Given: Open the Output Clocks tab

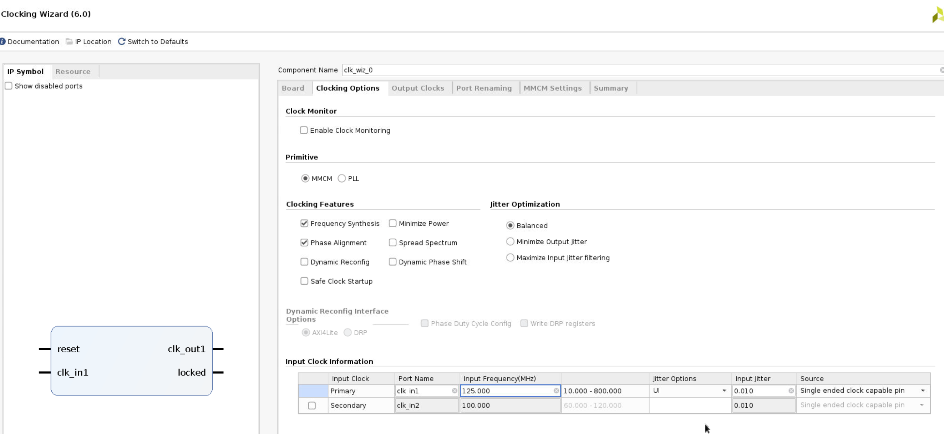Looking at the screenshot, I should 418,88.
